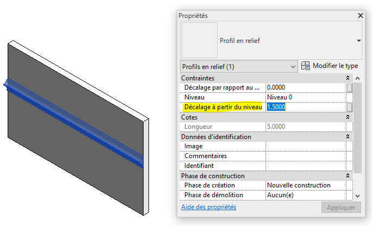Open the Profils en relief (1) filter dropdown
Viewport: 372px width, 226px height.
[x=293, y=67]
